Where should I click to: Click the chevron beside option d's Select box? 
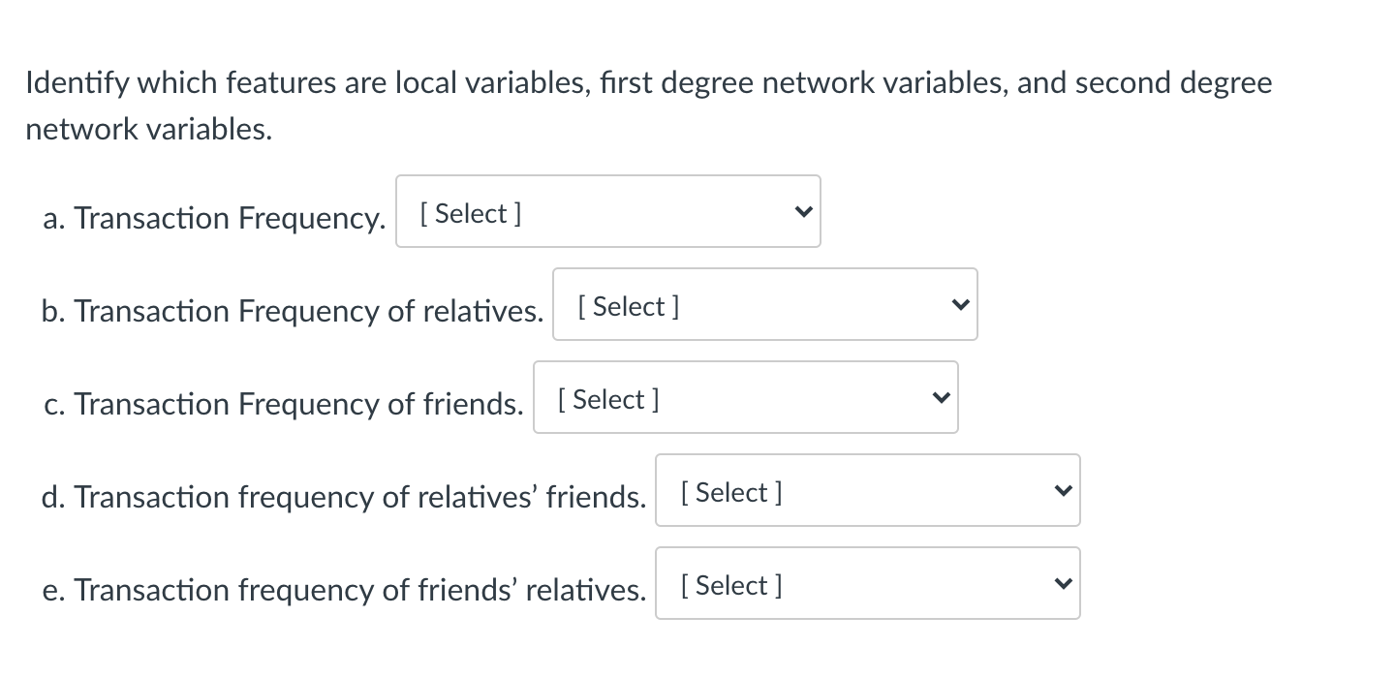[1063, 490]
